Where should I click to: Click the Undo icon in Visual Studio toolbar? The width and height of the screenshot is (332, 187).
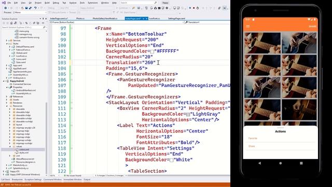[x=36, y=8]
